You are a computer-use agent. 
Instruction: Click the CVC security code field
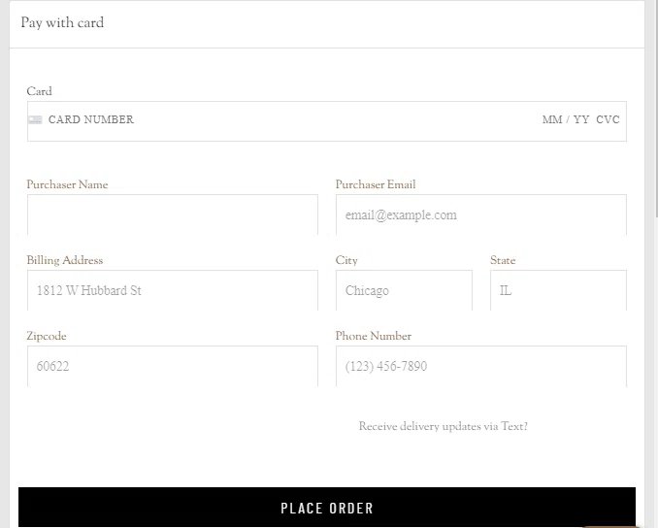point(608,120)
